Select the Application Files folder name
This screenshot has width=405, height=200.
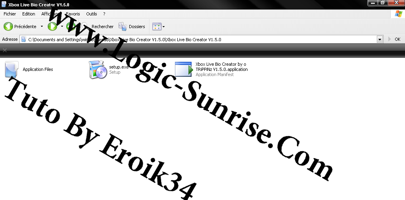38,69
